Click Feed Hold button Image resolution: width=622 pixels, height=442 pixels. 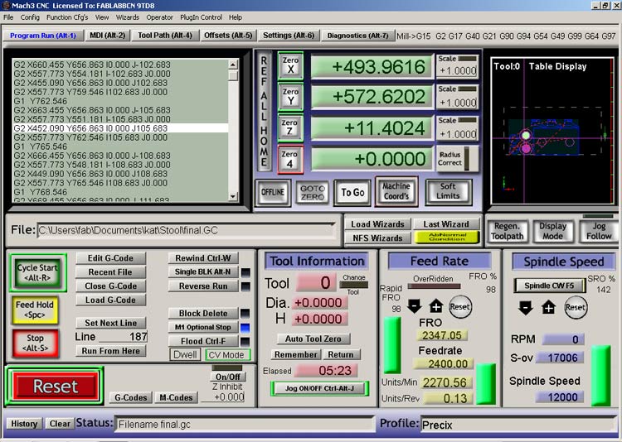pyautogui.click(x=35, y=310)
